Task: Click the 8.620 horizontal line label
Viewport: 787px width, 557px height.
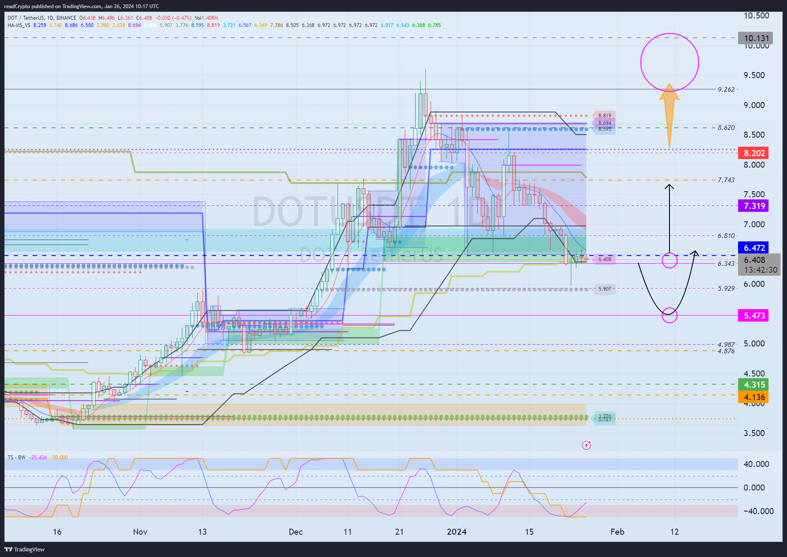Action: [726, 128]
